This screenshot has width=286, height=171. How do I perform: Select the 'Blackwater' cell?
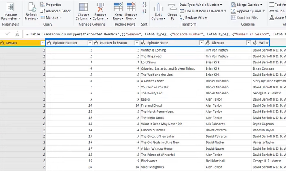(x=172, y=161)
